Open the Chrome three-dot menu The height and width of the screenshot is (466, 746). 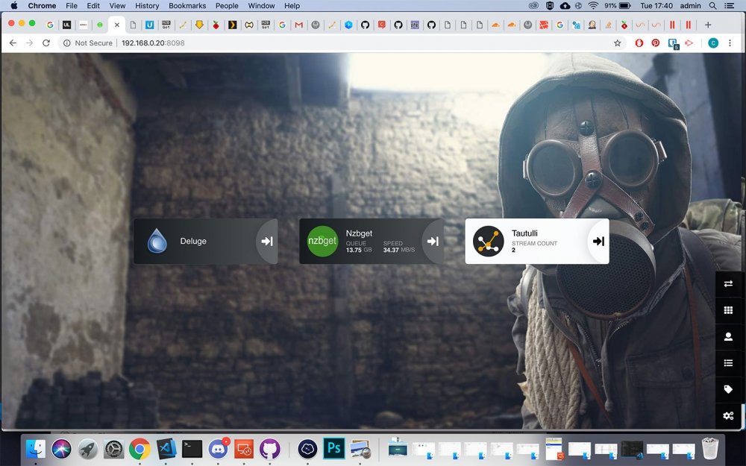coord(730,42)
